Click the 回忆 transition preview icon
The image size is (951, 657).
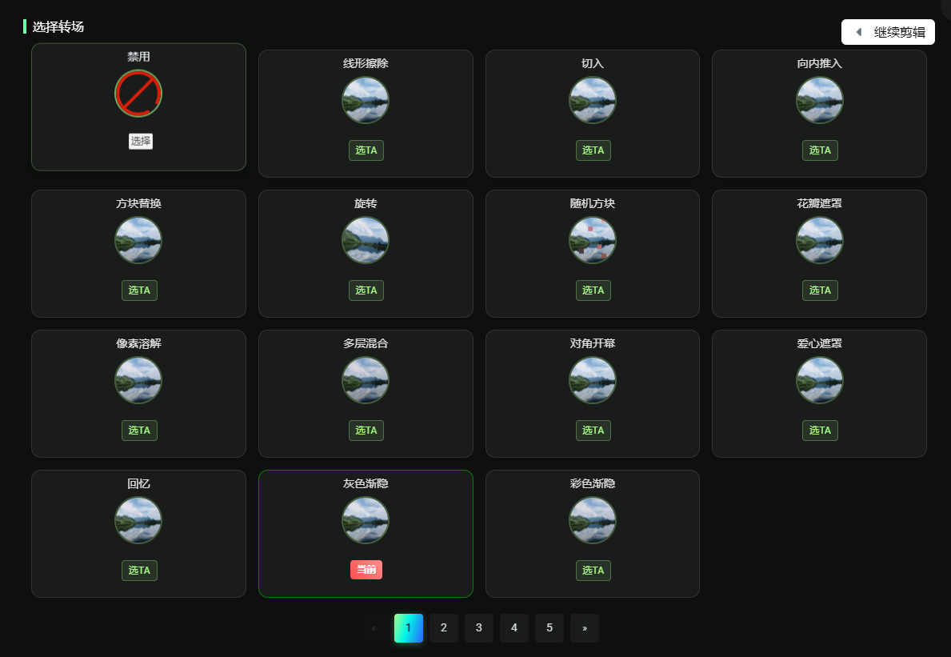tap(138, 520)
